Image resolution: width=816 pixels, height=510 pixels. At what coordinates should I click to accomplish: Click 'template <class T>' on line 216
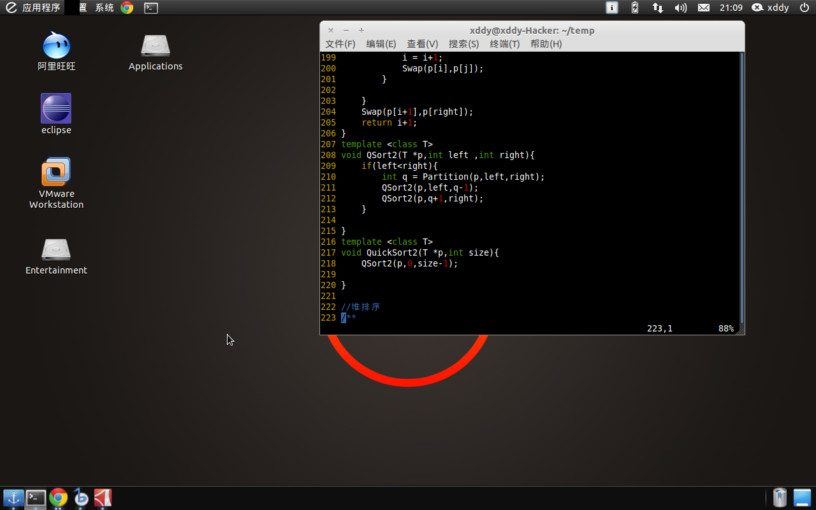click(x=387, y=242)
